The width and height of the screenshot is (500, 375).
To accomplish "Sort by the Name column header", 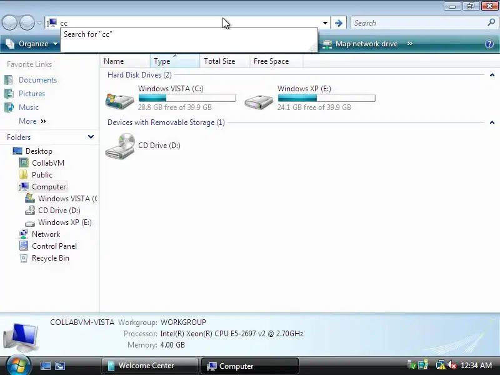I will coord(125,61).
